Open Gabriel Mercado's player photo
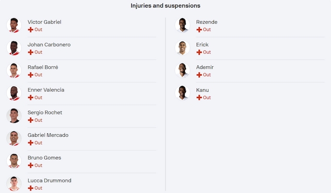331x193 pixels. (14, 139)
